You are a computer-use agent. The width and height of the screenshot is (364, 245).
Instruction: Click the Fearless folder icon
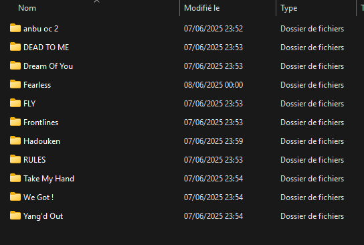(x=15, y=84)
